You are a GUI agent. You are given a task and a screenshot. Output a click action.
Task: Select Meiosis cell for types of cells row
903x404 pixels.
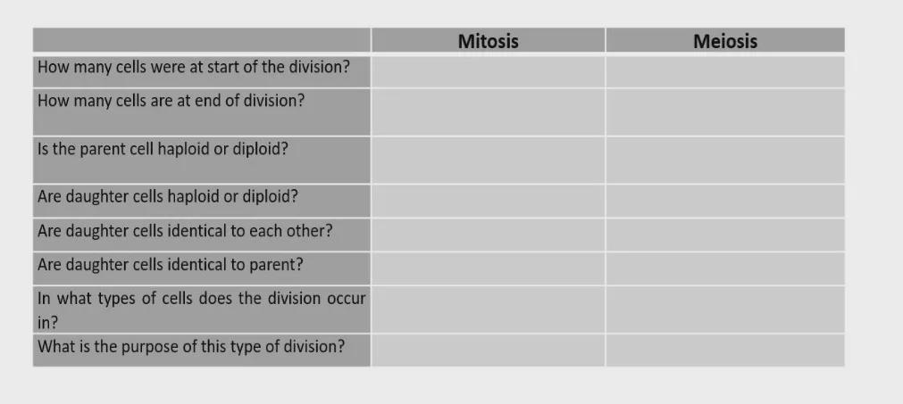(x=724, y=309)
